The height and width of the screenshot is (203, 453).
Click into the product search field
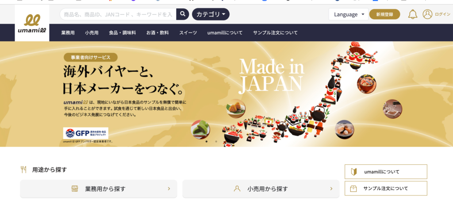tap(118, 14)
